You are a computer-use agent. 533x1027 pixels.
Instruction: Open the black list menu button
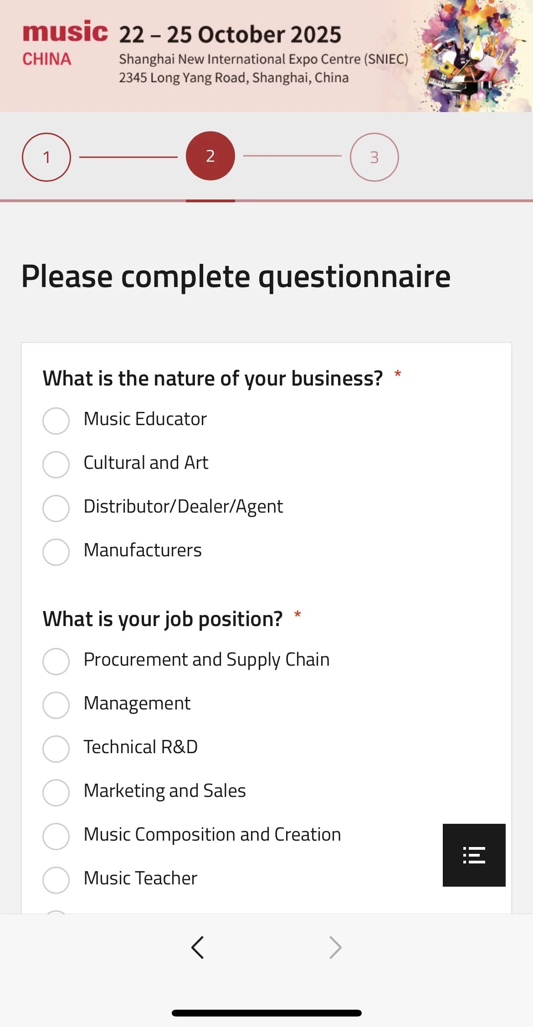(474, 855)
